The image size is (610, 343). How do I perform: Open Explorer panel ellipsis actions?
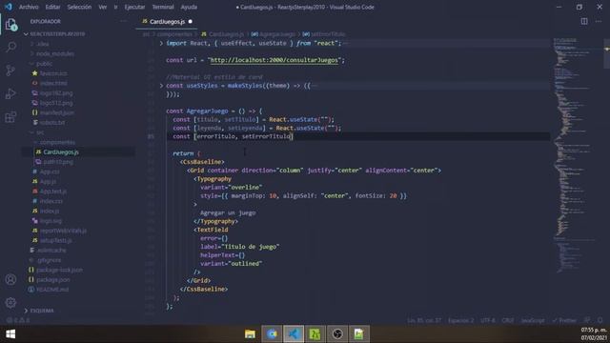[x=123, y=21]
